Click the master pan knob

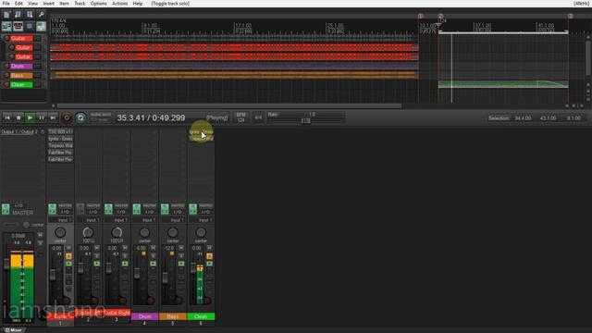click(x=26, y=225)
